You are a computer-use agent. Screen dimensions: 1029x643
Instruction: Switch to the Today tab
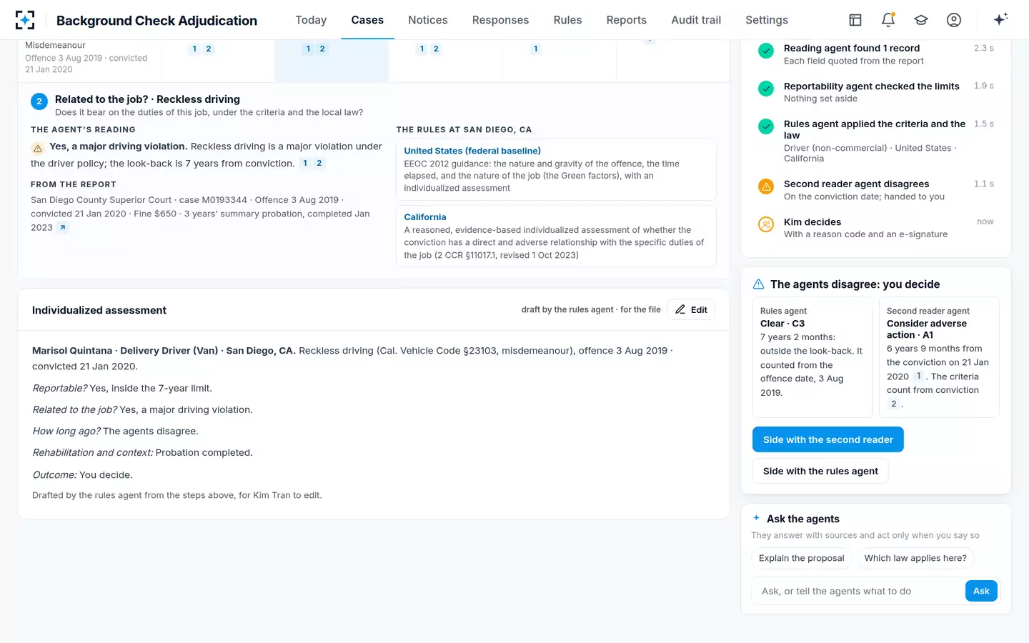311,20
